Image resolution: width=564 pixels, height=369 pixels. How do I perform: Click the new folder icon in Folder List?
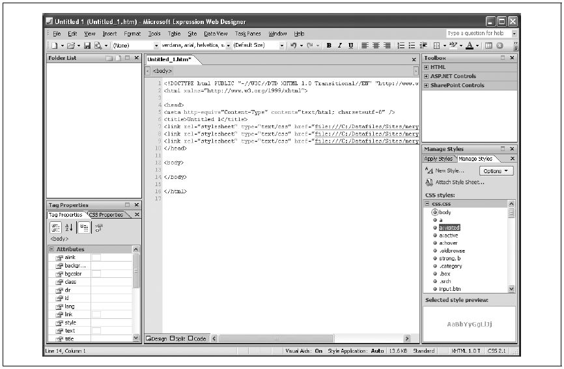tap(109, 58)
